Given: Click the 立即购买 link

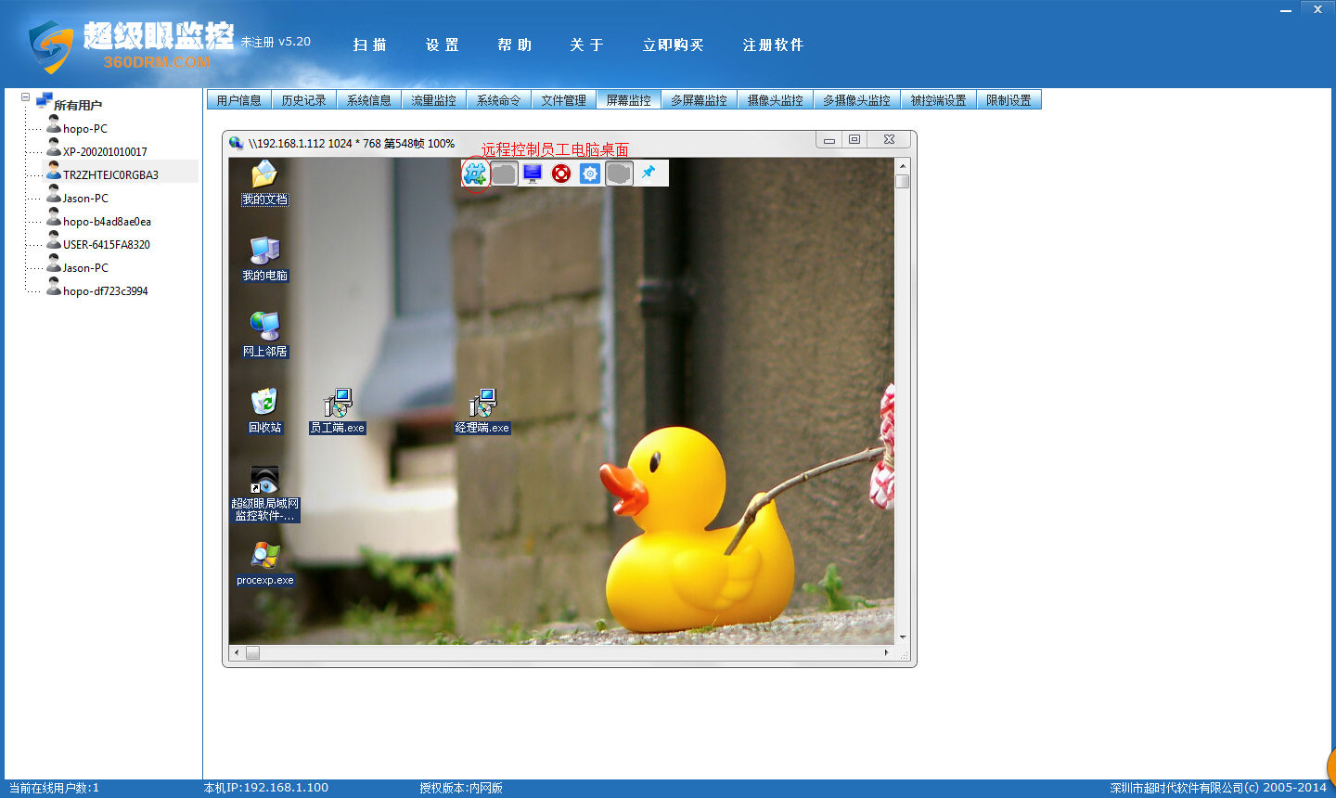Looking at the screenshot, I should tap(673, 45).
